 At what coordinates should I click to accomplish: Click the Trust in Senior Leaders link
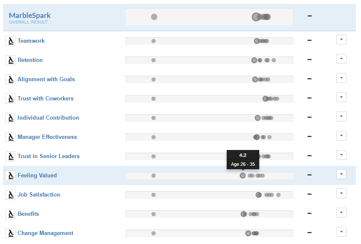(49, 156)
